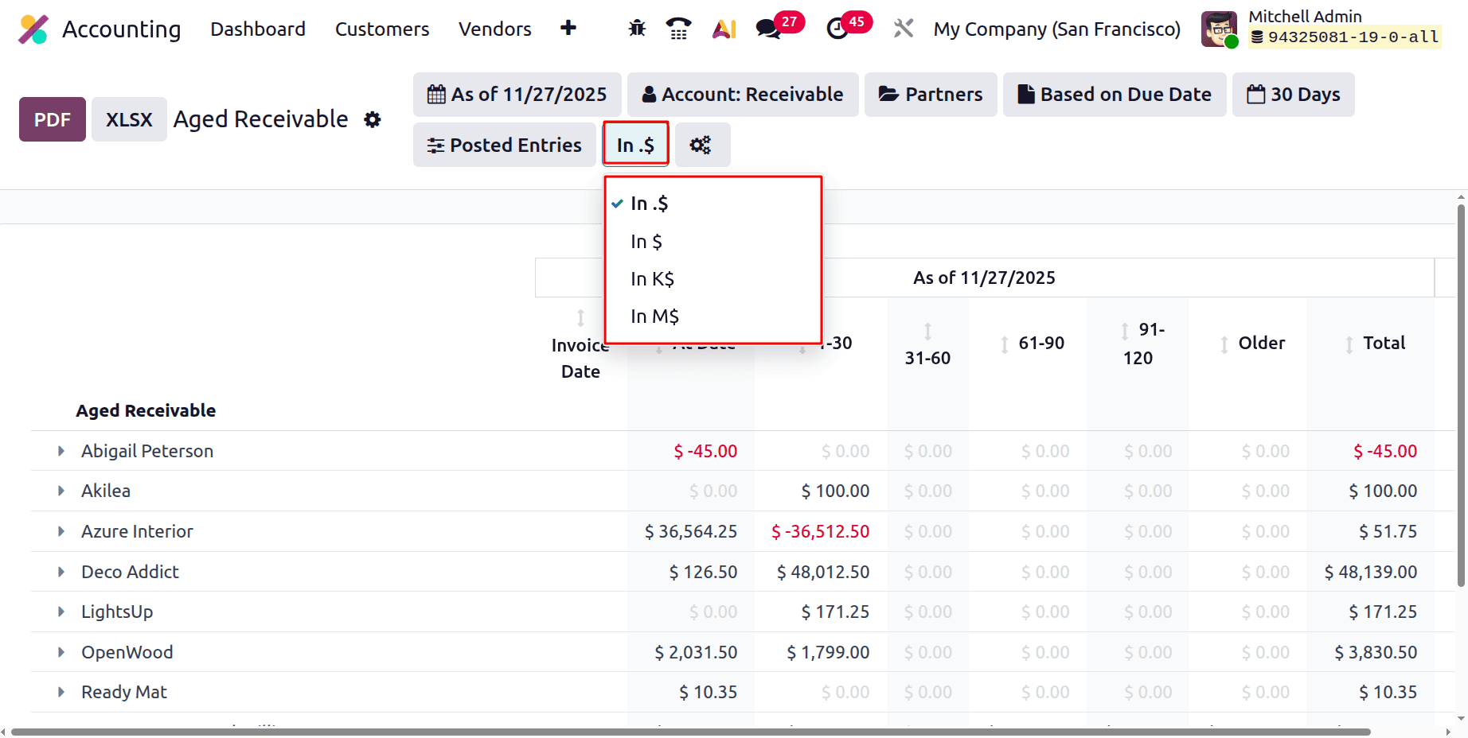This screenshot has height=738, width=1468.
Task: Open the Dashboard menu
Action: tap(258, 29)
